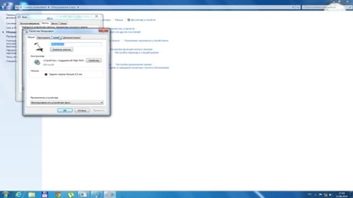Select Communications tab in Sound window
The width and height of the screenshot is (353, 198).
pyautogui.click(x=63, y=23)
